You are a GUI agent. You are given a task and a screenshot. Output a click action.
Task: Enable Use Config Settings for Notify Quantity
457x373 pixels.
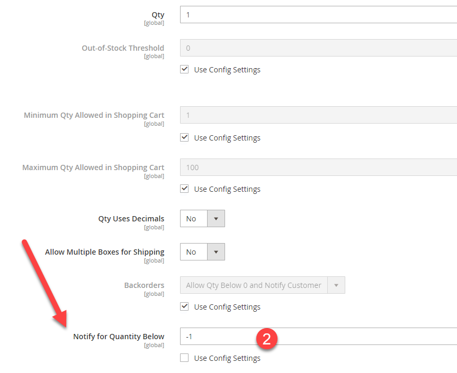click(x=184, y=358)
